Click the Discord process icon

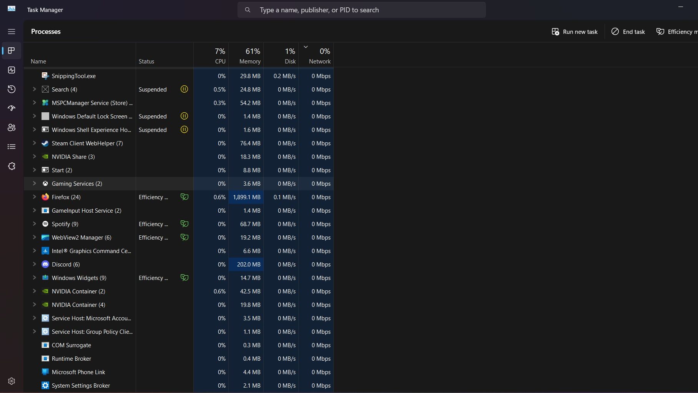point(45,264)
